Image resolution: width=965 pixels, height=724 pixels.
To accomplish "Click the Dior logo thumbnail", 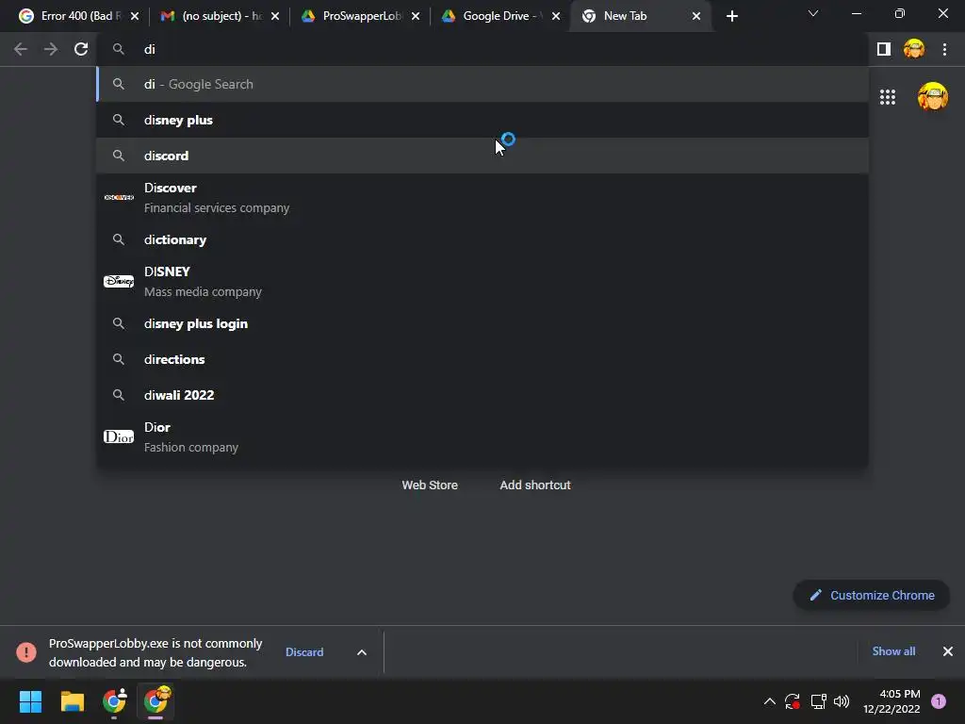I will pos(119,437).
